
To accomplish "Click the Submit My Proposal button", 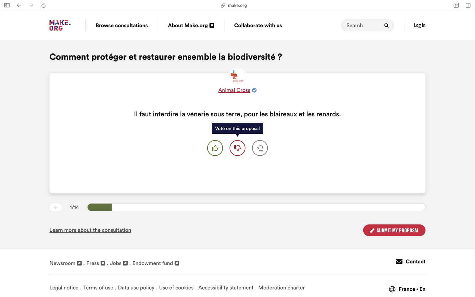I will click(394, 230).
